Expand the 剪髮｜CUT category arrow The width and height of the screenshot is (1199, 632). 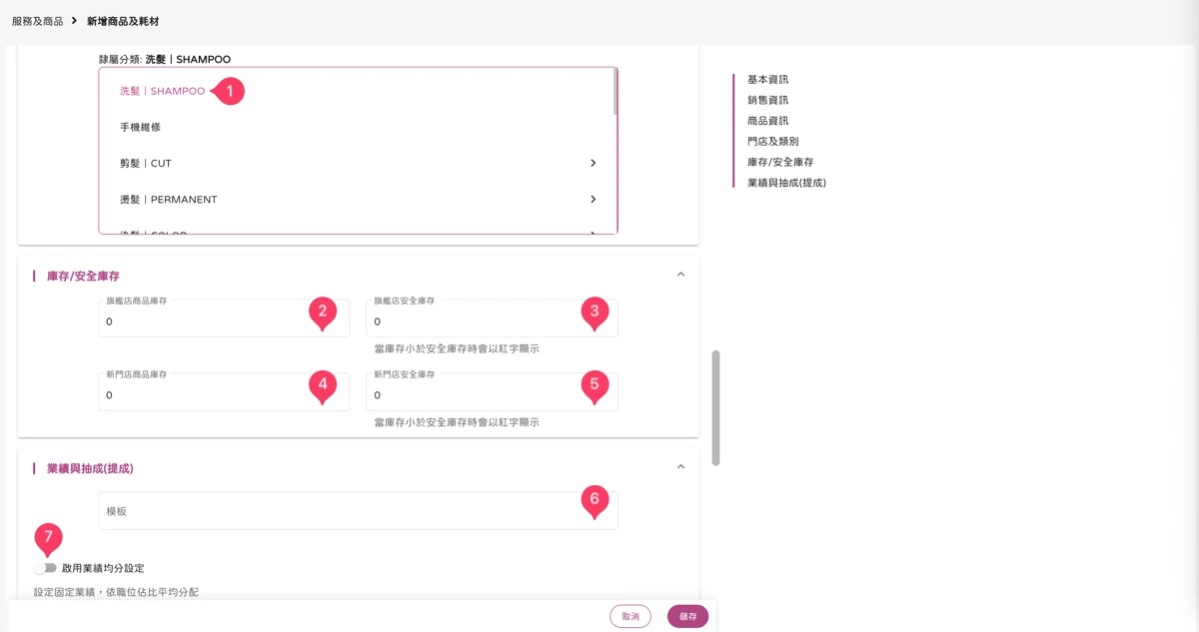pyautogui.click(x=593, y=163)
